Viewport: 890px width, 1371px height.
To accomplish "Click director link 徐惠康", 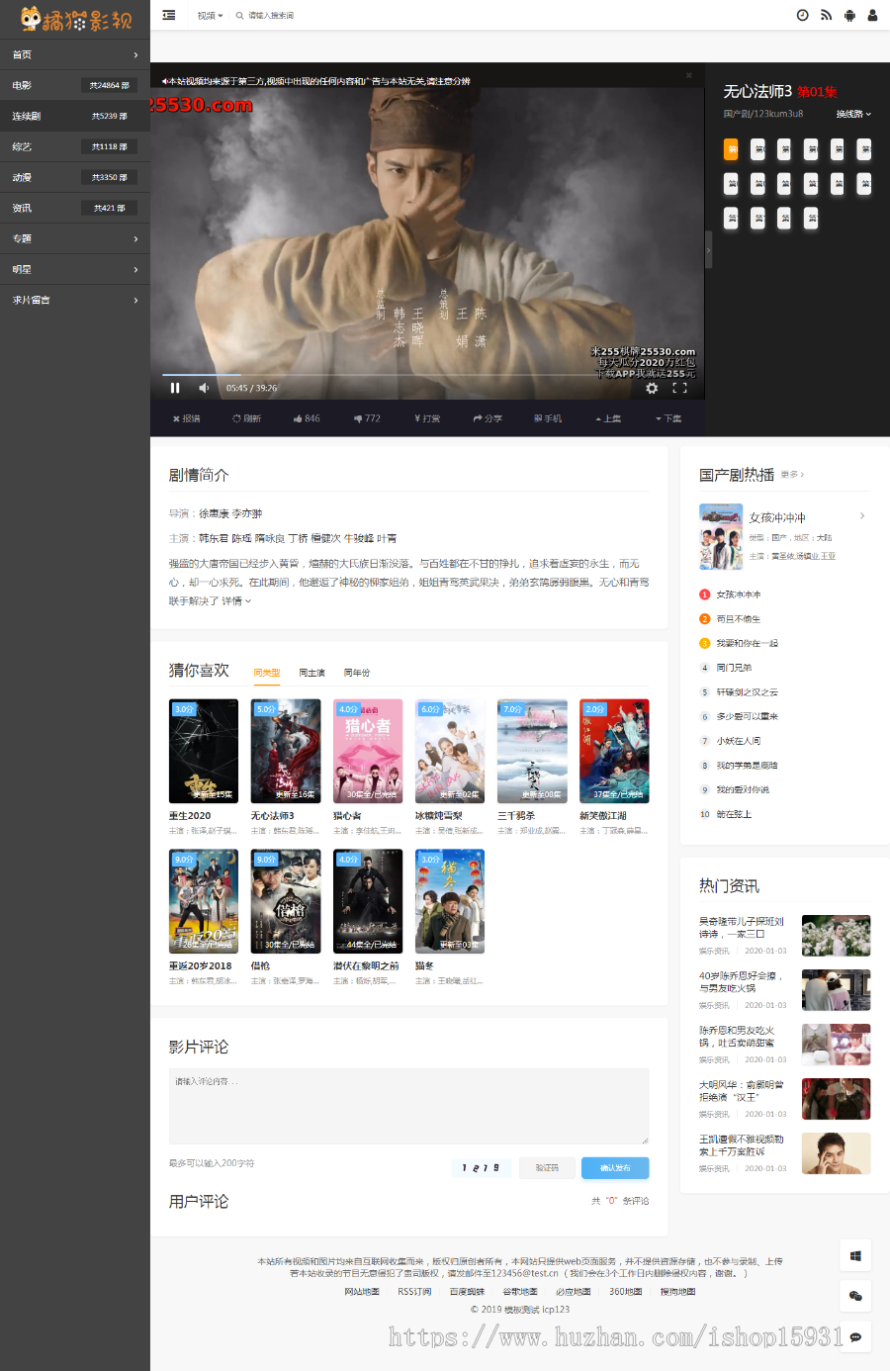I will tap(214, 513).
